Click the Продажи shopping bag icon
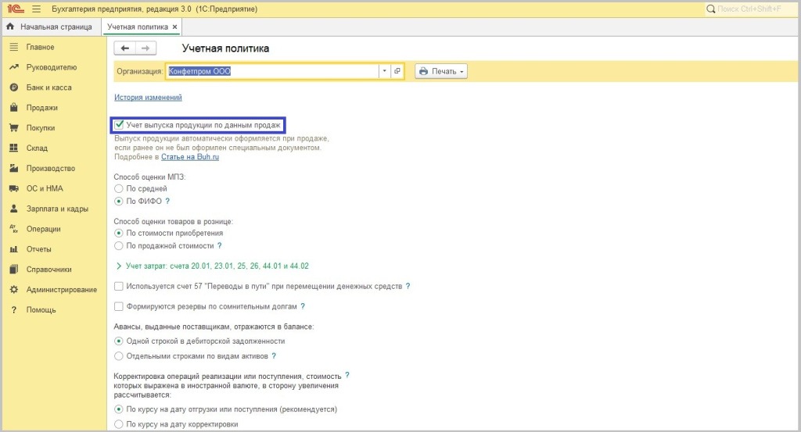 13,108
